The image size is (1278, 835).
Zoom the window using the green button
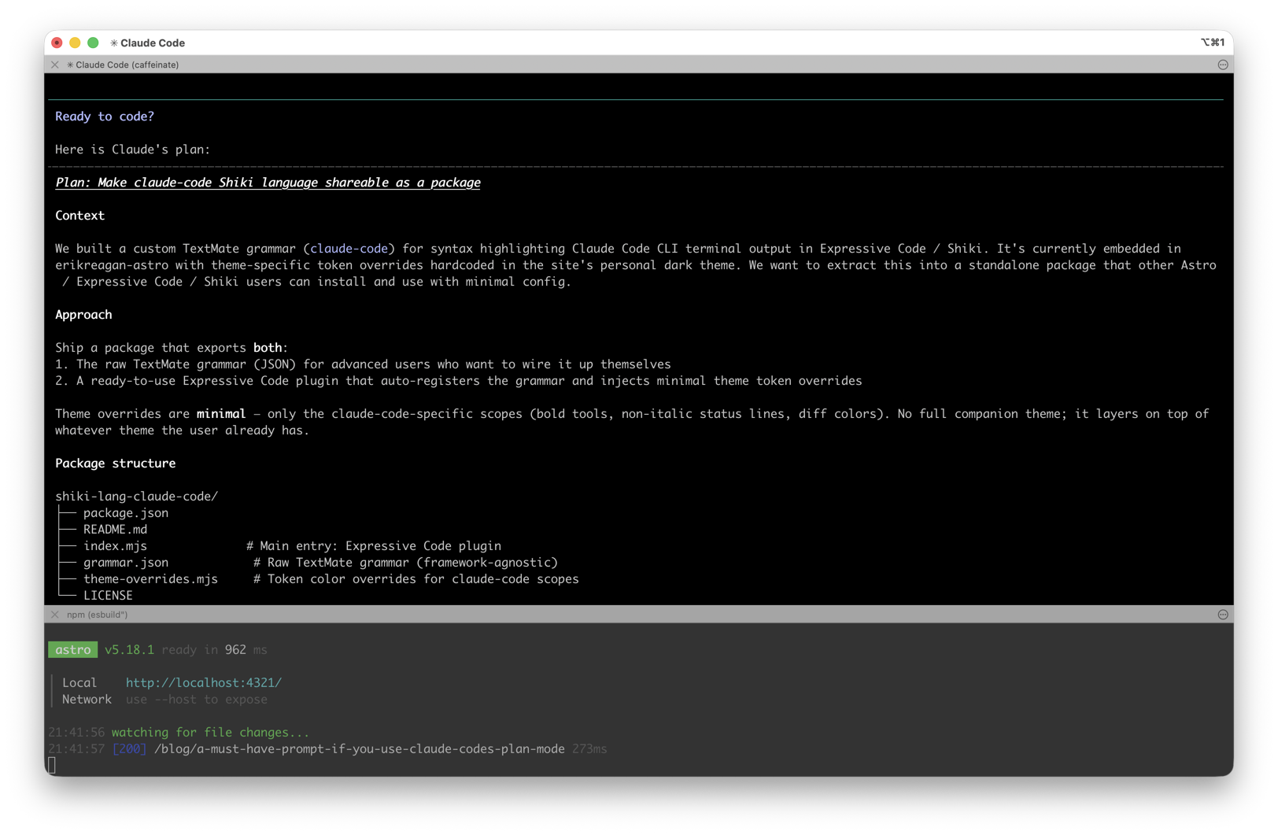pos(93,42)
